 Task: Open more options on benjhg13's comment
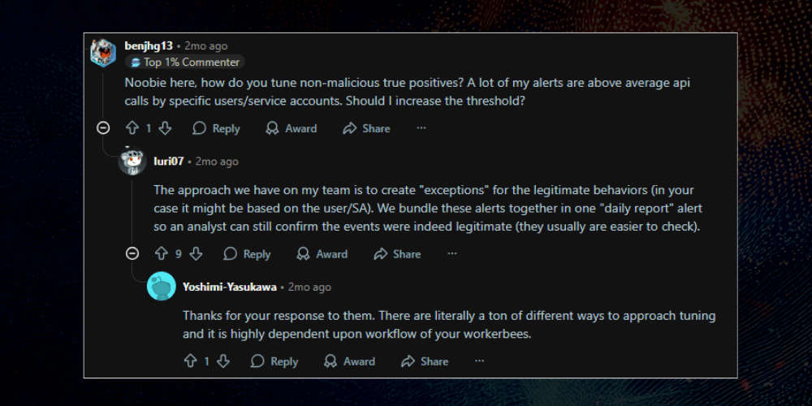(421, 128)
